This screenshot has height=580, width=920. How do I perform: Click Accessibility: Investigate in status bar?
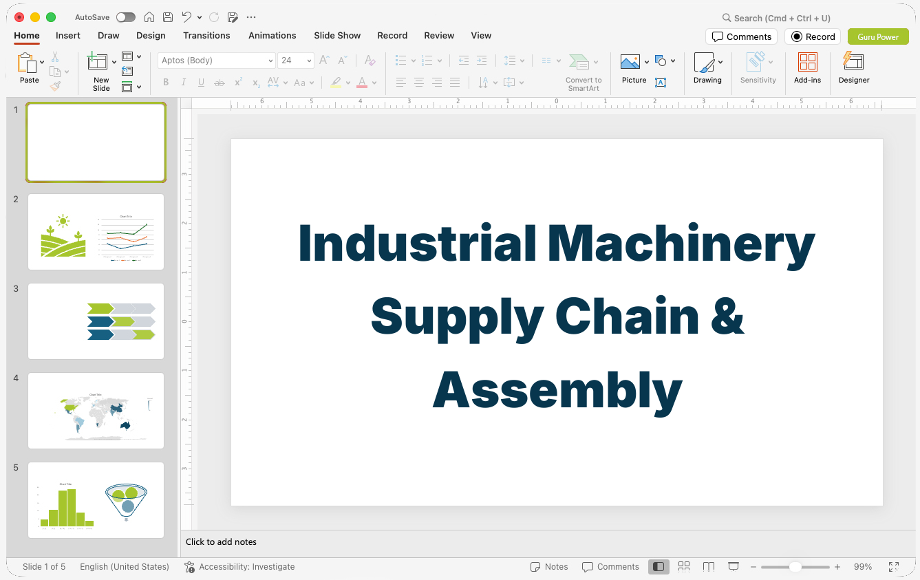pos(239,567)
